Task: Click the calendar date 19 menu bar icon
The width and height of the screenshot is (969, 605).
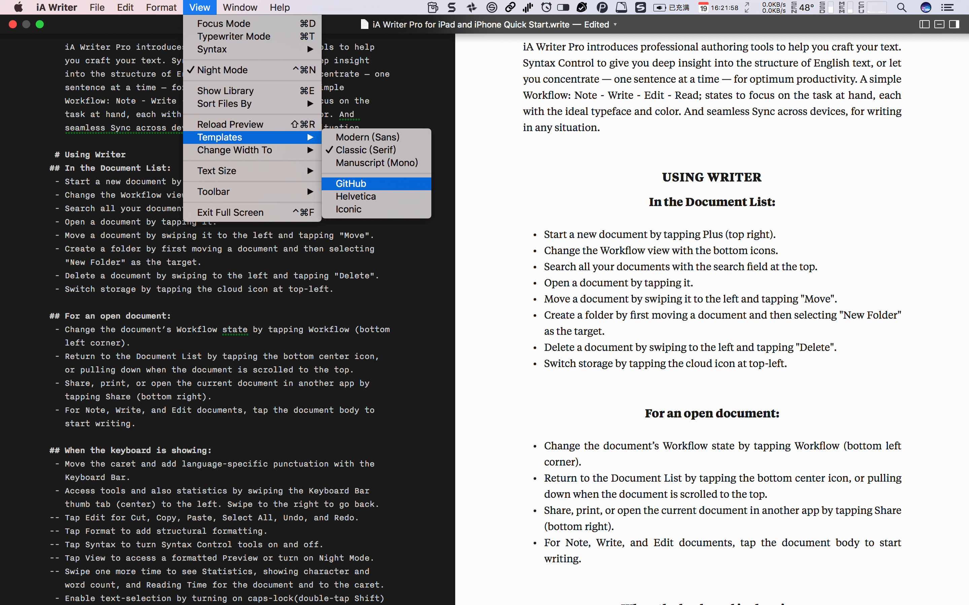Action: (x=703, y=7)
